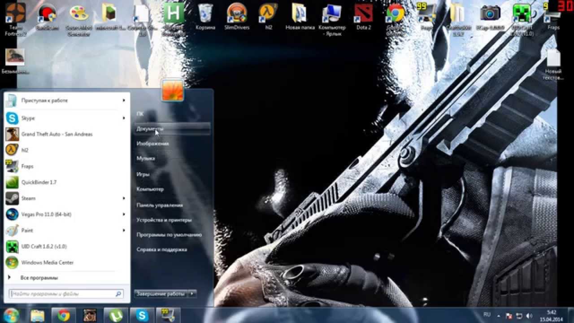Launch QuickBinder 1.7
Screen dimensions: 574x323
tap(66, 182)
